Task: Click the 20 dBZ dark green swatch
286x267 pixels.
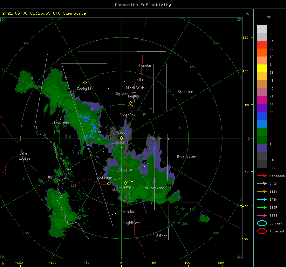Action: [262, 140]
